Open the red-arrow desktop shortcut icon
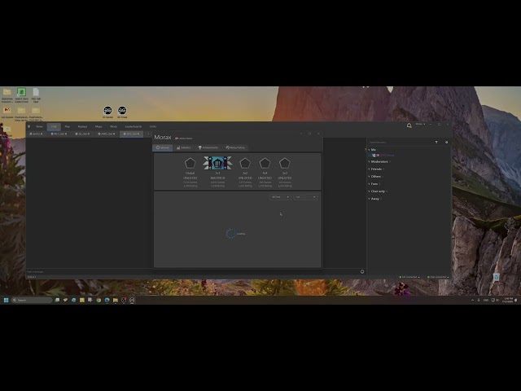Image resolution: width=521 pixels, height=391 pixels. pos(7,111)
